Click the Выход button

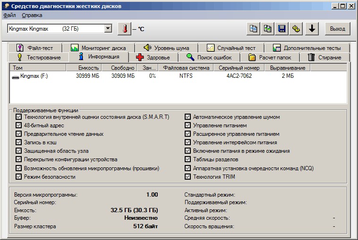(x=337, y=29)
